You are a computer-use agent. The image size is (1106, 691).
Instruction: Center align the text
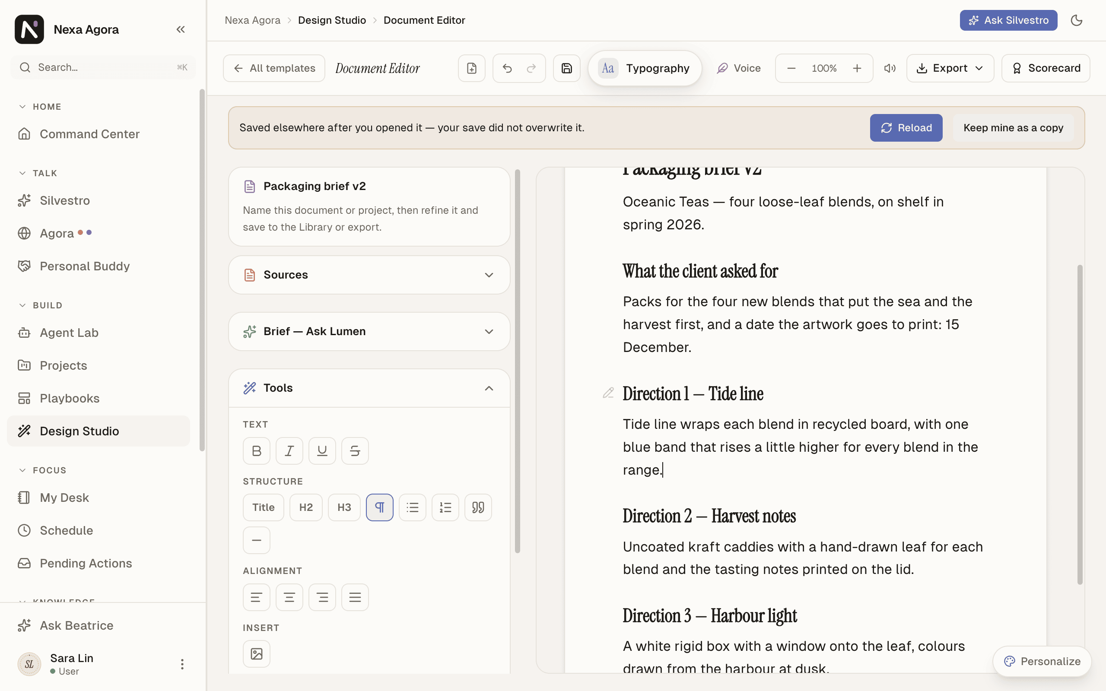[x=289, y=597]
